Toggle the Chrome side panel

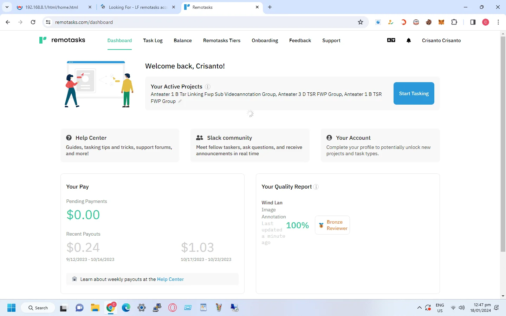point(473,22)
